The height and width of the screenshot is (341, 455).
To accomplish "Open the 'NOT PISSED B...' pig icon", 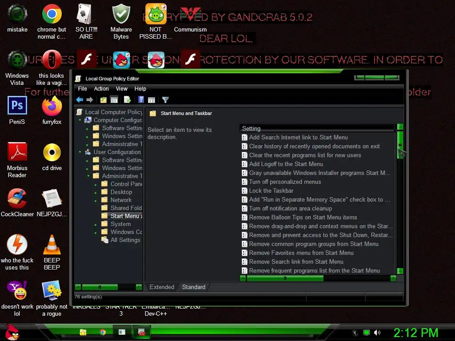I will [x=156, y=21].
